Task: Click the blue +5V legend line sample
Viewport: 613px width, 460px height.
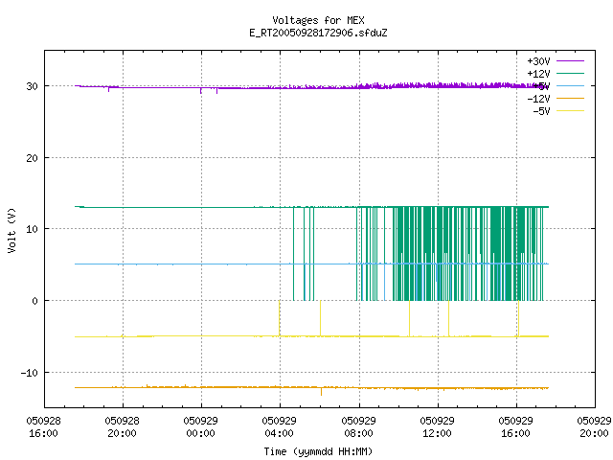Action: coord(570,85)
